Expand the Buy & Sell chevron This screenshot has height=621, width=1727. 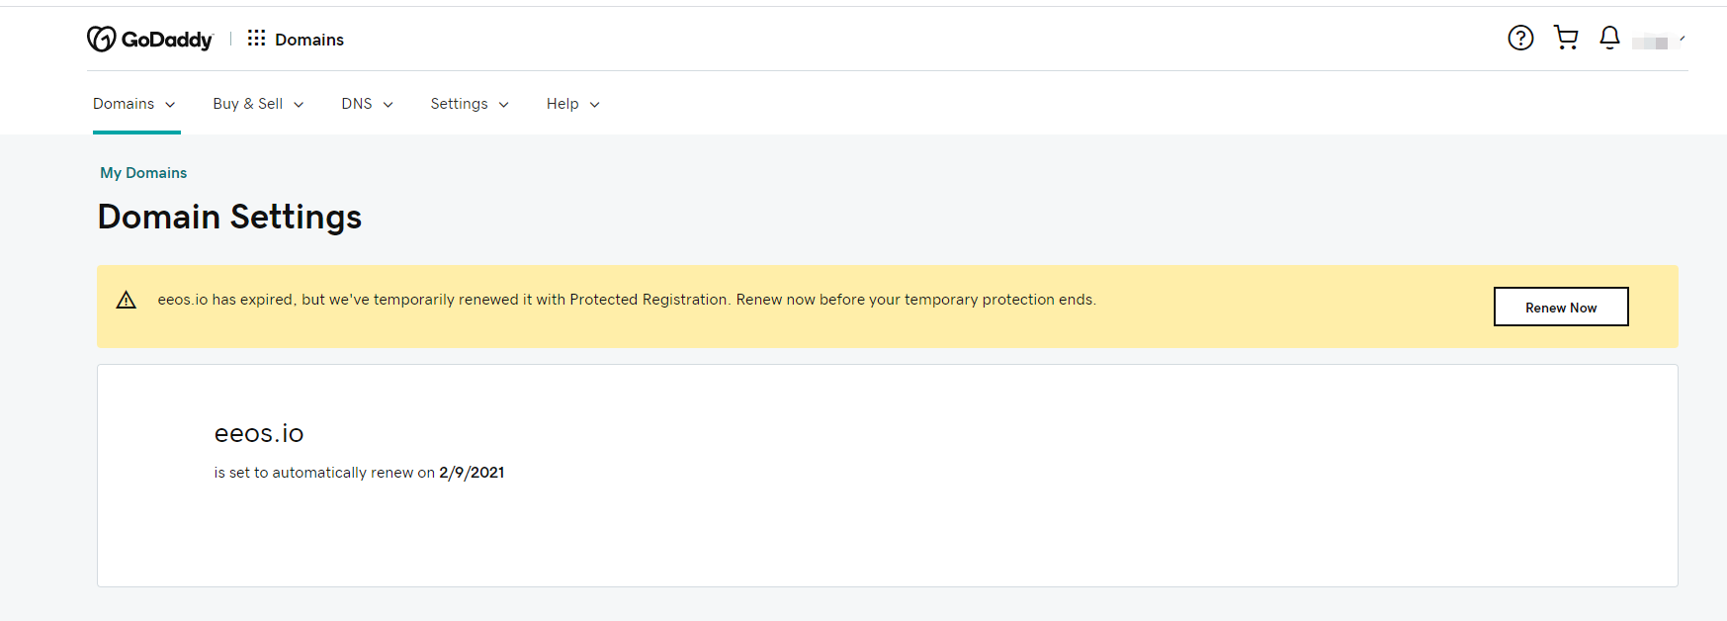coord(299,105)
